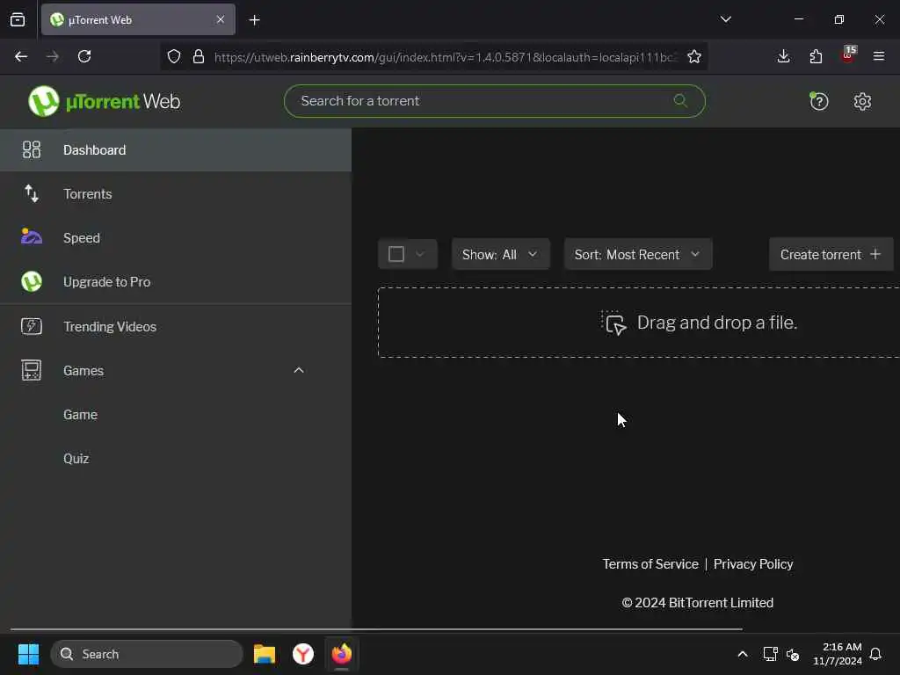Click the Upgrade to Pro uTorrent icon
Screen dimensions: 900x675
(32, 282)
